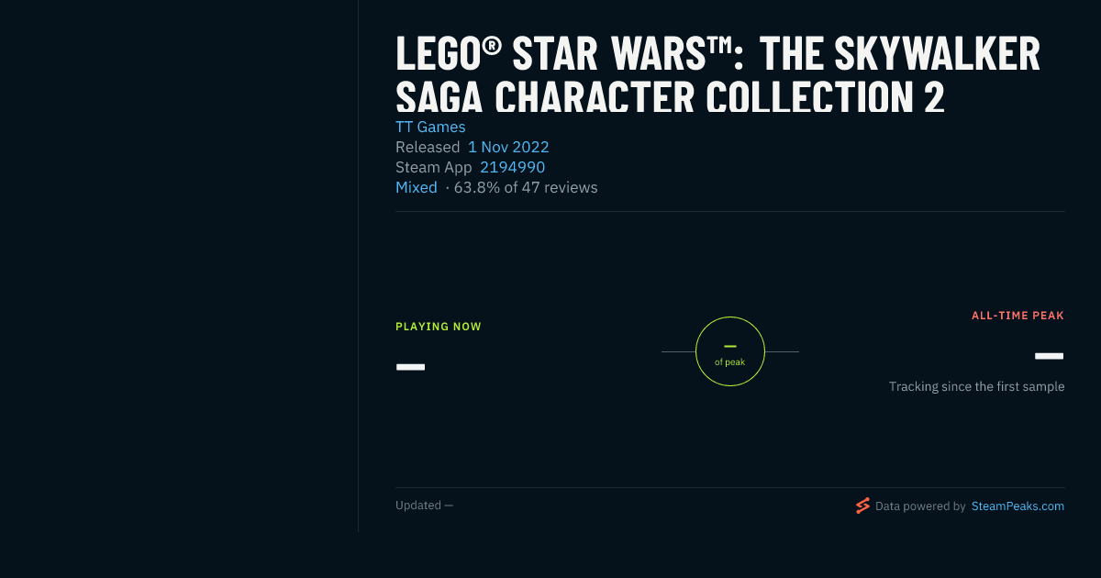Viewport: 1101px width, 578px height.
Task: Open the SteamPeaks.com link
Action: coord(1018,506)
